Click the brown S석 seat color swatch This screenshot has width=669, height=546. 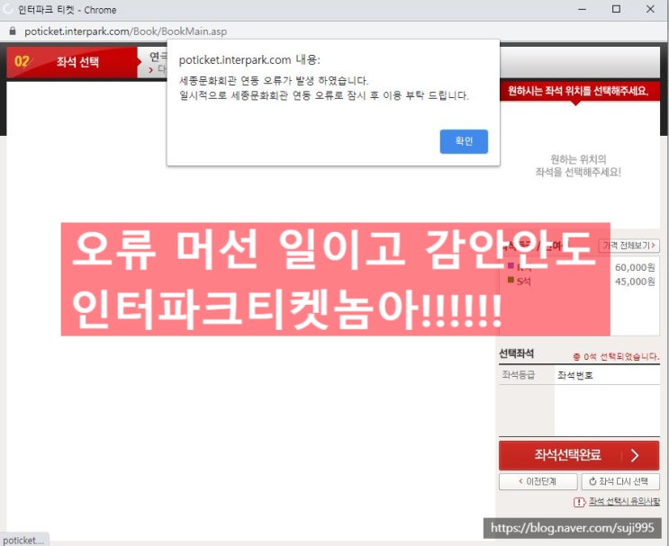click(511, 280)
